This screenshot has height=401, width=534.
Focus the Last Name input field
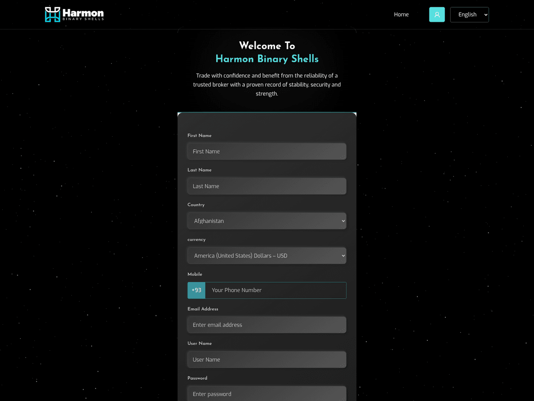click(x=267, y=186)
